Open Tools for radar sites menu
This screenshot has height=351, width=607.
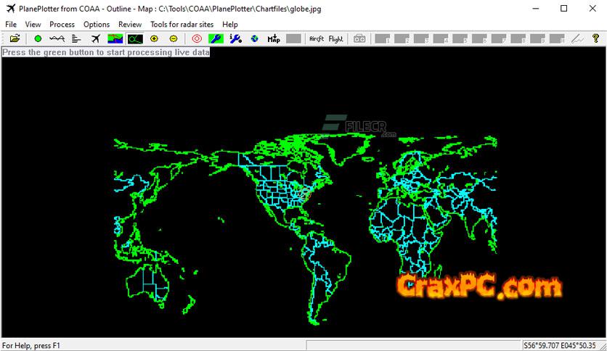pyautogui.click(x=182, y=25)
